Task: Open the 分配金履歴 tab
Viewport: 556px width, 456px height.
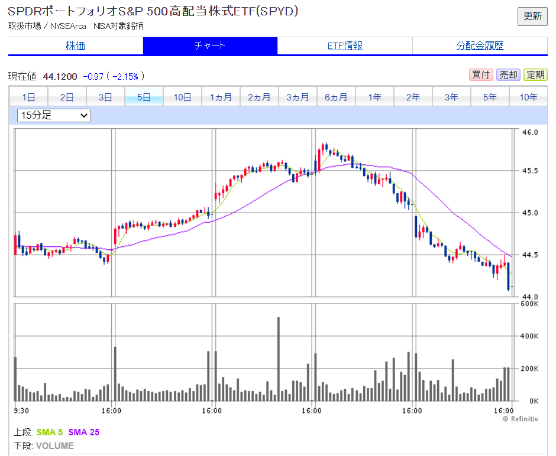Action: 480,45
